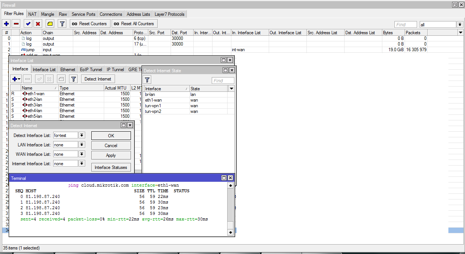Open Layer7 Protocols tab

tap(170, 14)
